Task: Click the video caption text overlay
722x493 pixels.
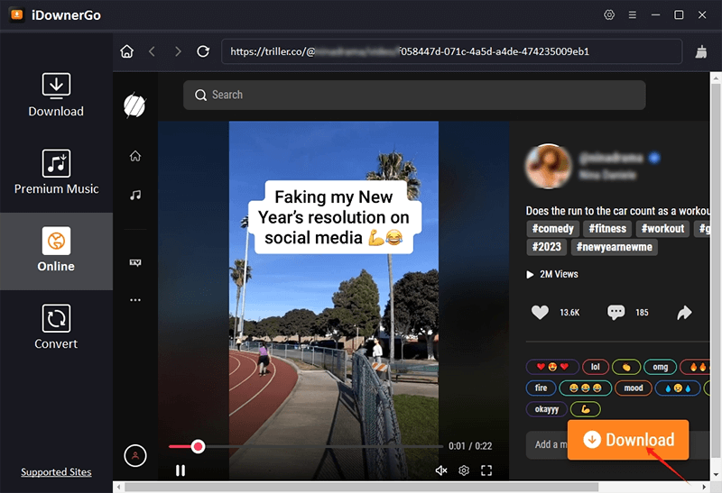Action: 334,217
